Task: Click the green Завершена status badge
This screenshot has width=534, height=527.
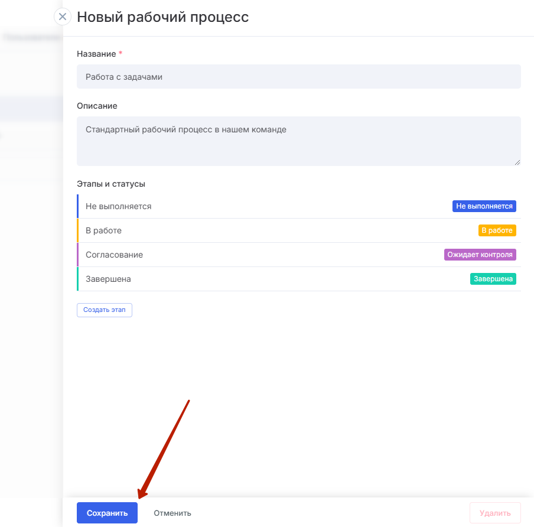Action: pos(493,279)
